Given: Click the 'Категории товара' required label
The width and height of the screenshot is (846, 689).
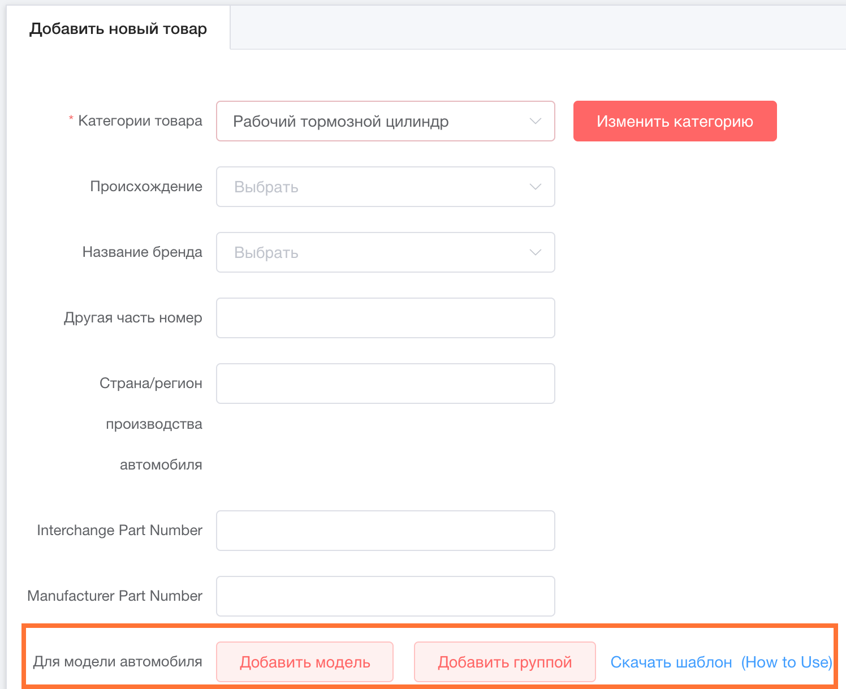Looking at the screenshot, I should [x=140, y=121].
